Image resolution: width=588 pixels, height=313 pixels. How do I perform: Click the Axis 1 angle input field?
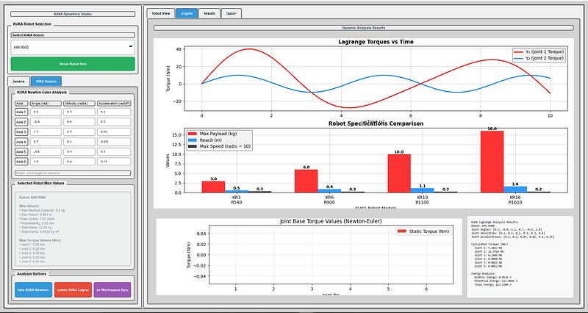click(x=45, y=112)
